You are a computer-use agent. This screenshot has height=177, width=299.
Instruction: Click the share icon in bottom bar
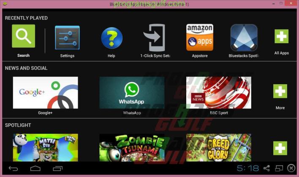[x=266, y=168]
